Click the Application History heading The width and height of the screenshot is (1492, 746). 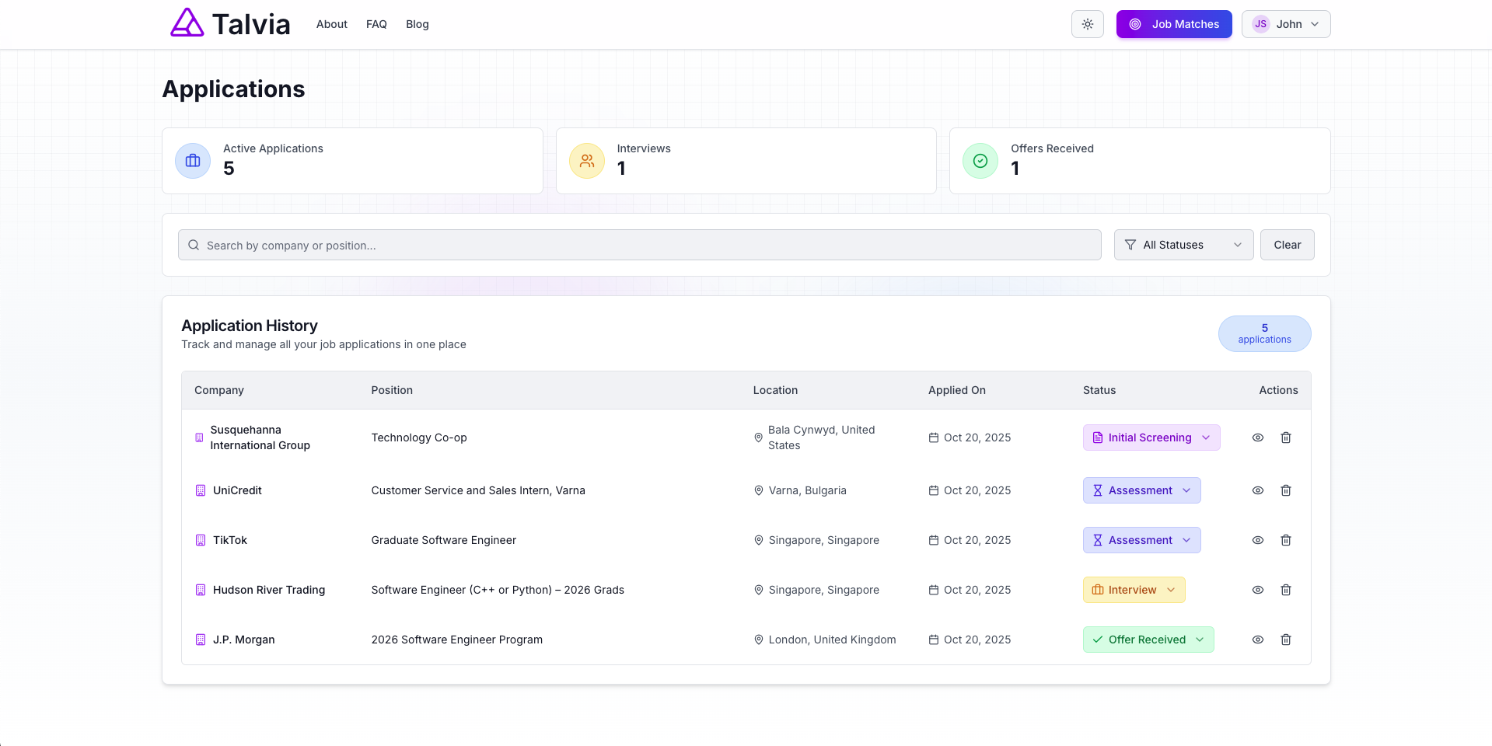tap(250, 326)
